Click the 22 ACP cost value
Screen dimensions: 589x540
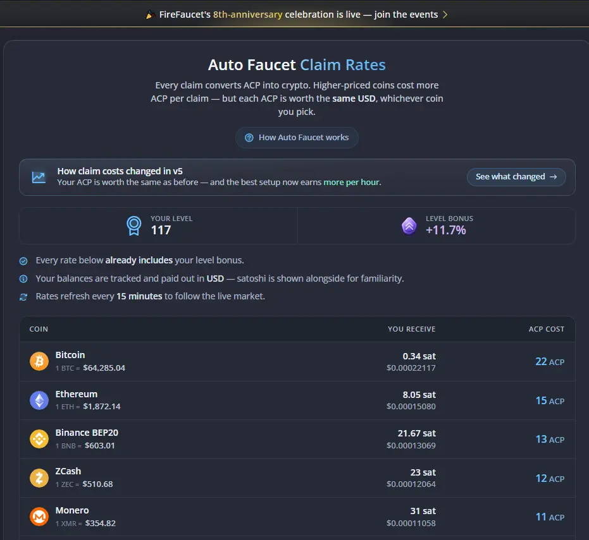coord(550,361)
